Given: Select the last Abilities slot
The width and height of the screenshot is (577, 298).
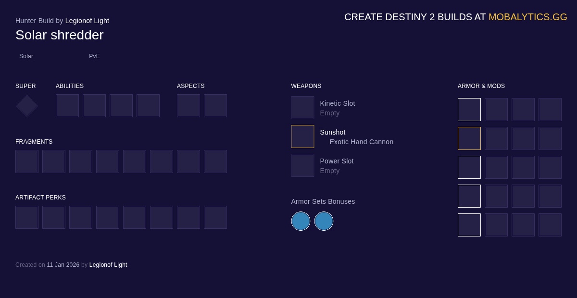Looking at the screenshot, I should pos(148,106).
